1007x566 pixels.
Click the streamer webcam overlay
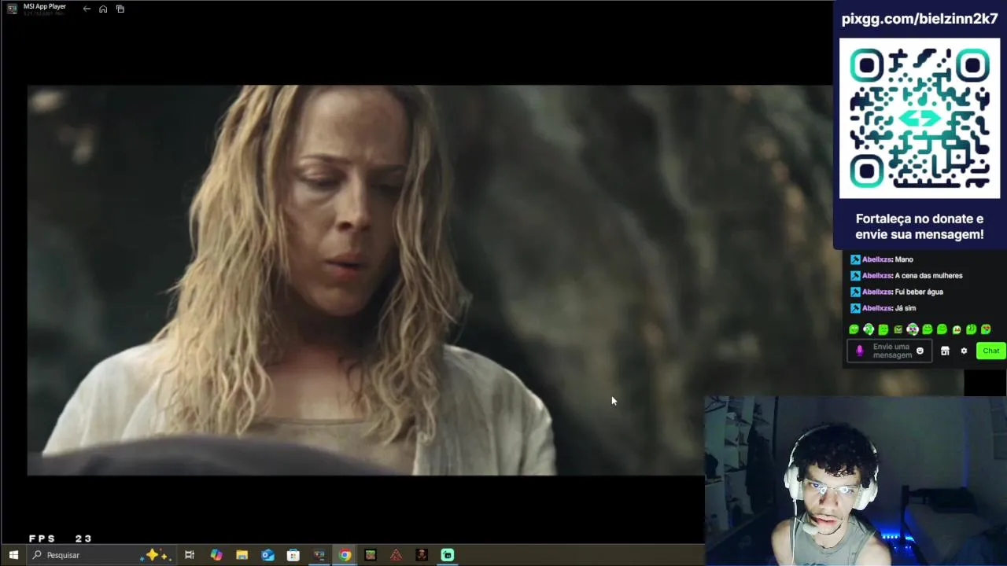[x=855, y=481]
